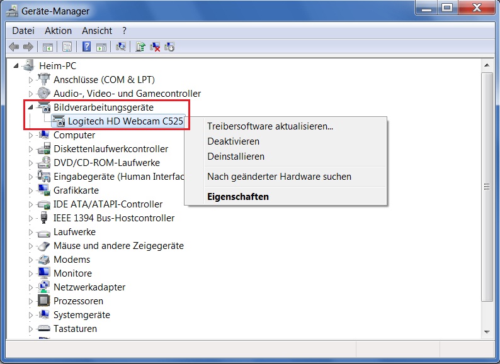
Task: Select the DVD/CD-ROM-Laufwerke row label
Action: [x=106, y=162]
